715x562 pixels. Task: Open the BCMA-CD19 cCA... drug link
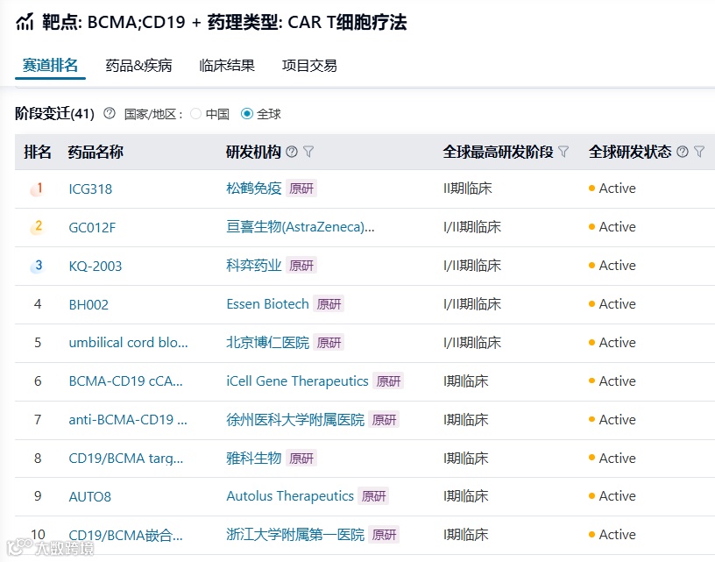(125, 381)
